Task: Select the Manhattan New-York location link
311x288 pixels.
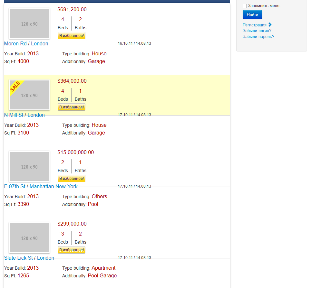Action: pos(53,187)
